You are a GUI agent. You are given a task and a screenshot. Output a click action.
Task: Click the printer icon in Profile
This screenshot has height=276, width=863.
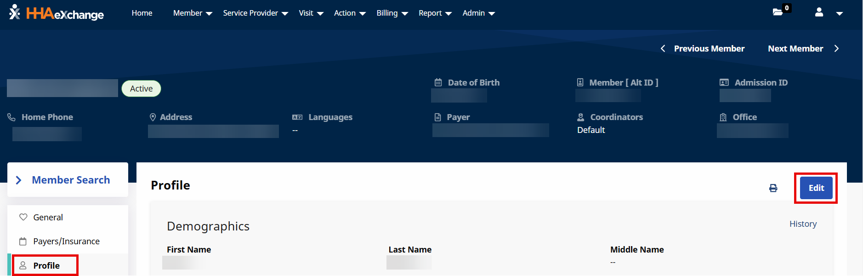(x=773, y=188)
